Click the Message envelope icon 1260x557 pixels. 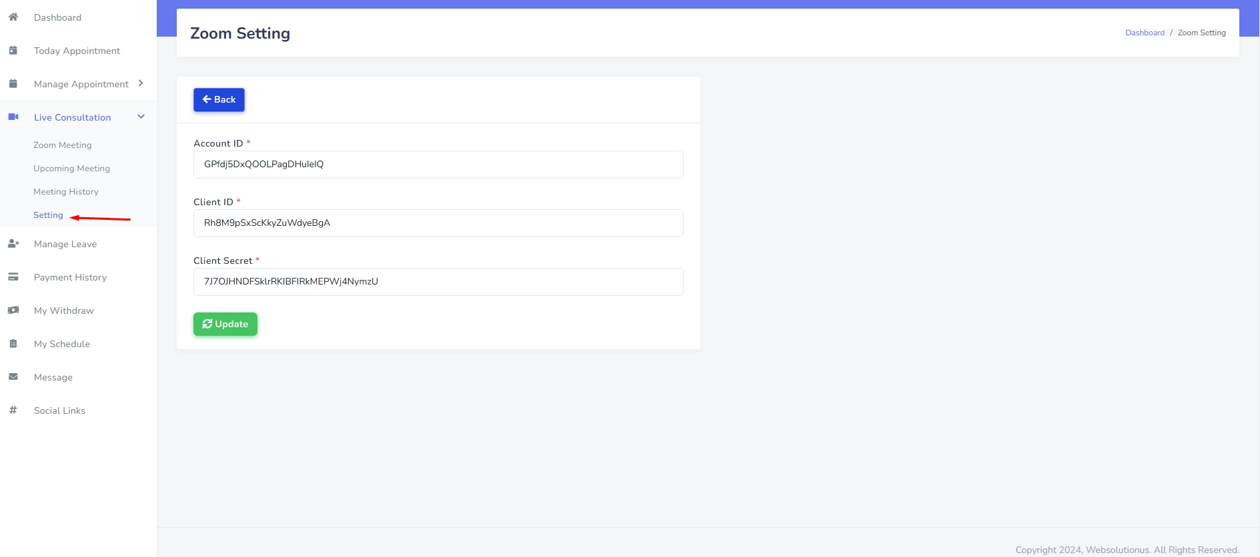pyautogui.click(x=13, y=377)
